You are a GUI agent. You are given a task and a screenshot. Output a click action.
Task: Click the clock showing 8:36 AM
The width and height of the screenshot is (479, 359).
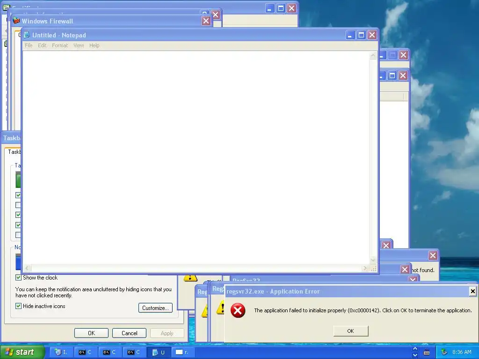[x=462, y=352]
